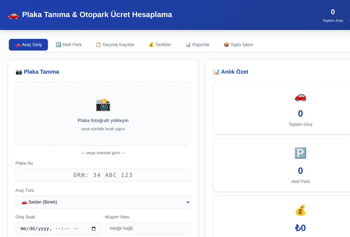Click the camera icon in upload area
350x237 pixels.
tap(103, 105)
